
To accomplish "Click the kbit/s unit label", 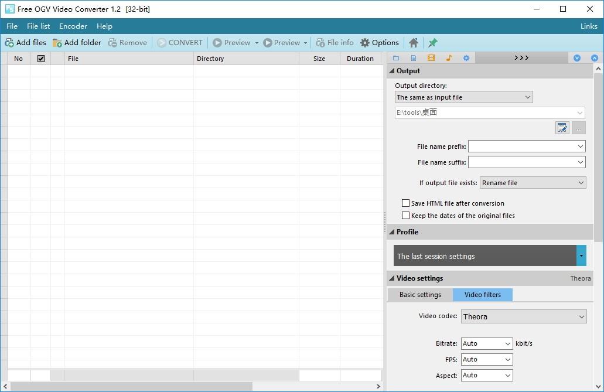I will point(524,343).
